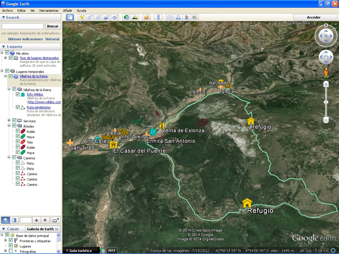Open the Herramientas menu
339x254 pixels.
49,10
